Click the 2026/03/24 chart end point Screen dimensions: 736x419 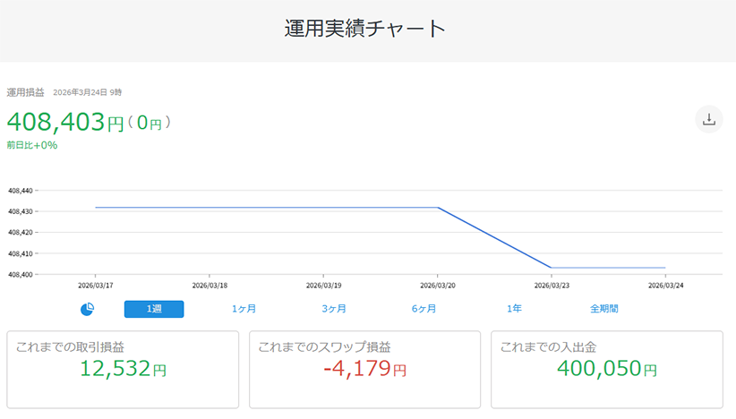tap(665, 268)
